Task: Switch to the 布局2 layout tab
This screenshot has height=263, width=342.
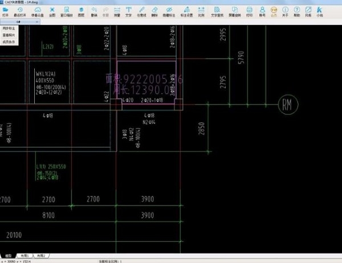Action: coord(41,256)
